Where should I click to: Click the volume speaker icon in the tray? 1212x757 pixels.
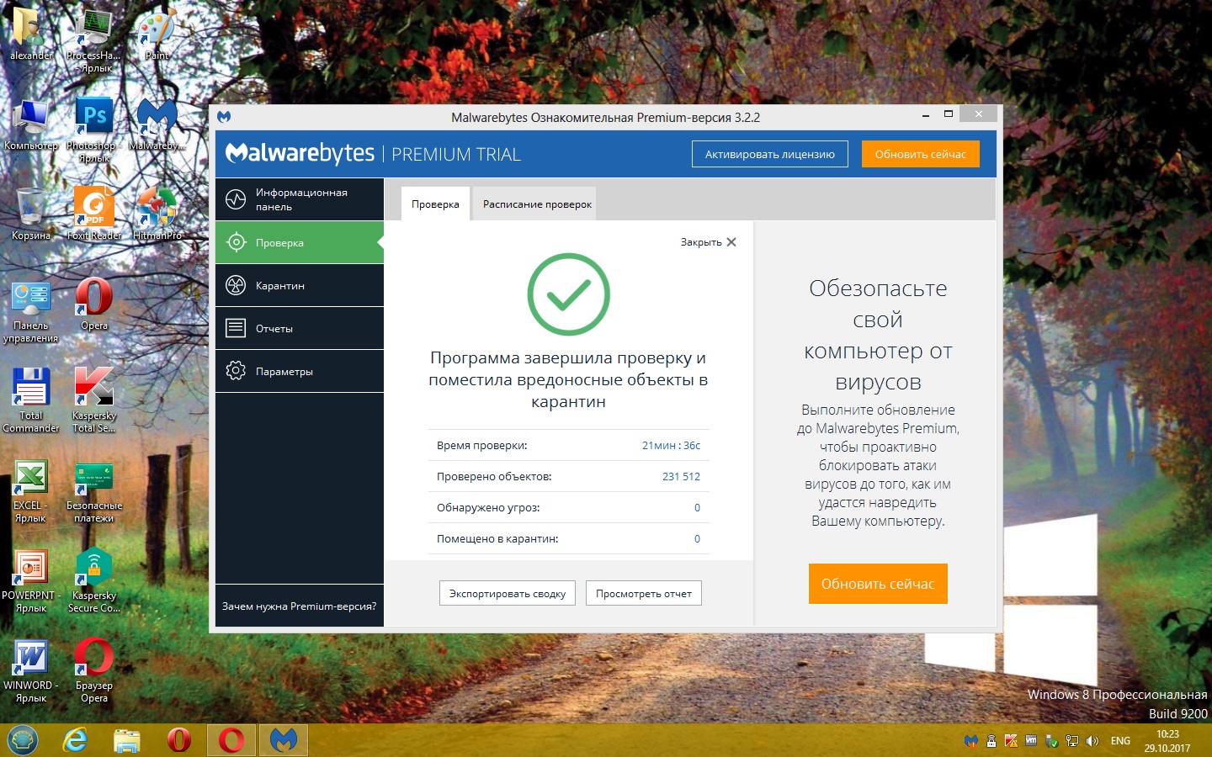[1092, 741]
